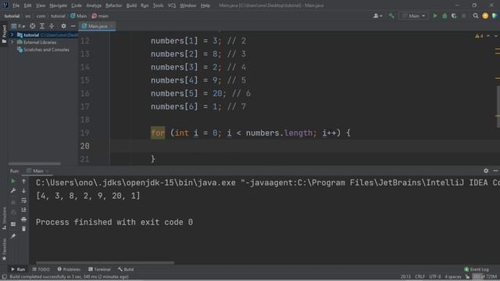This screenshot has width=500, height=281.
Task: Open the Structure side tool tab
Action: pyautogui.click(x=4, y=219)
